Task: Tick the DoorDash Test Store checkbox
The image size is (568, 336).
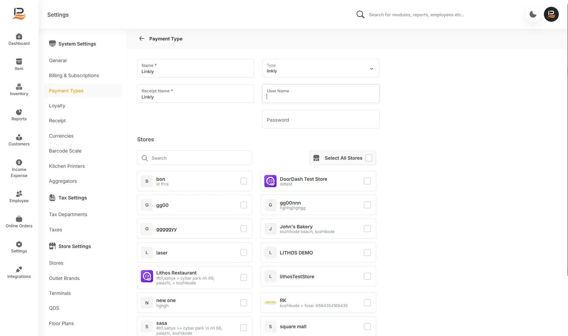Action: (x=367, y=181)
